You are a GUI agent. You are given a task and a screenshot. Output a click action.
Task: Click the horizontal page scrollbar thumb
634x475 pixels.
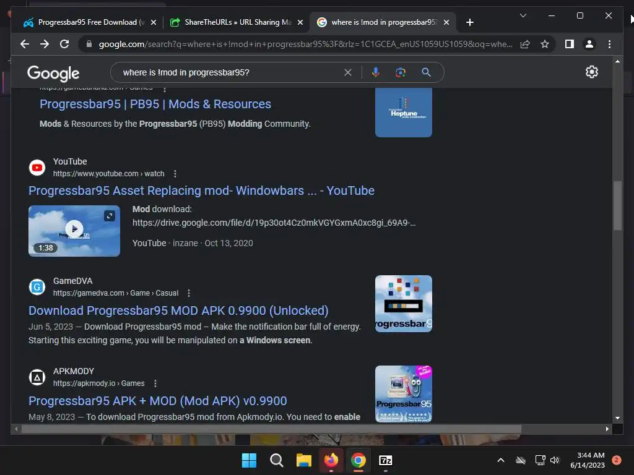[x=271, y=429]
